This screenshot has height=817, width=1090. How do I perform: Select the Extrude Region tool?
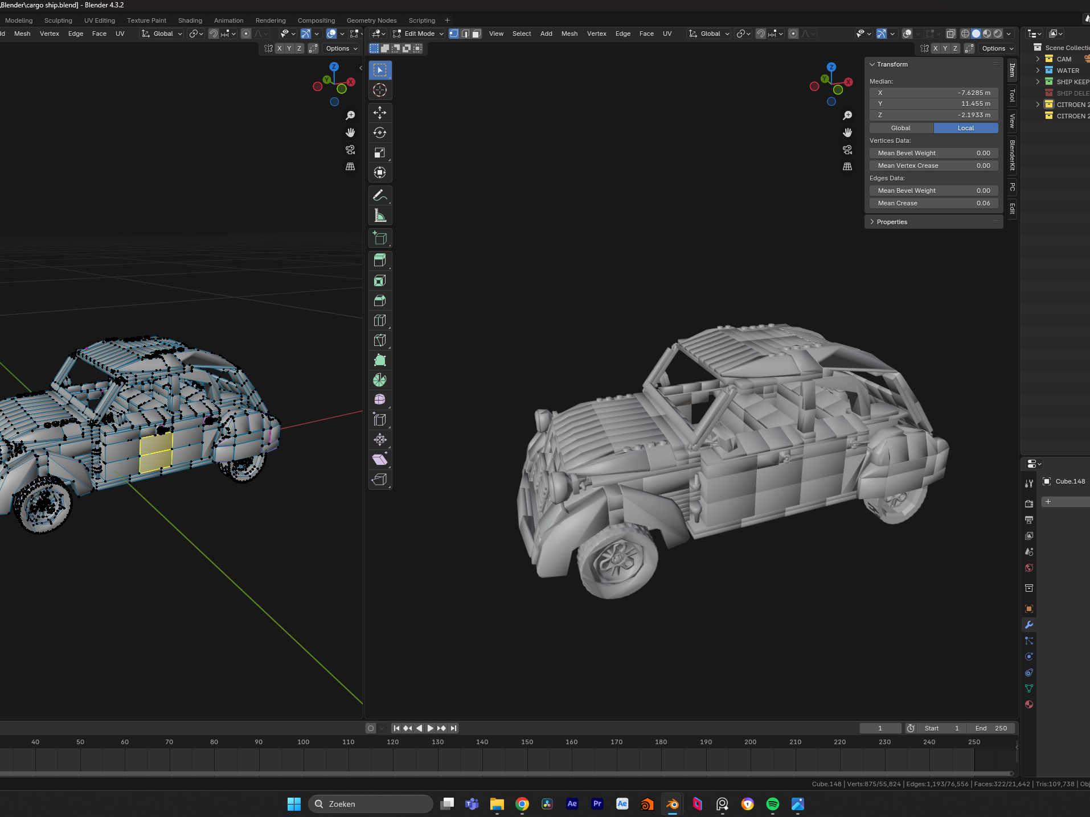(380, 260)
